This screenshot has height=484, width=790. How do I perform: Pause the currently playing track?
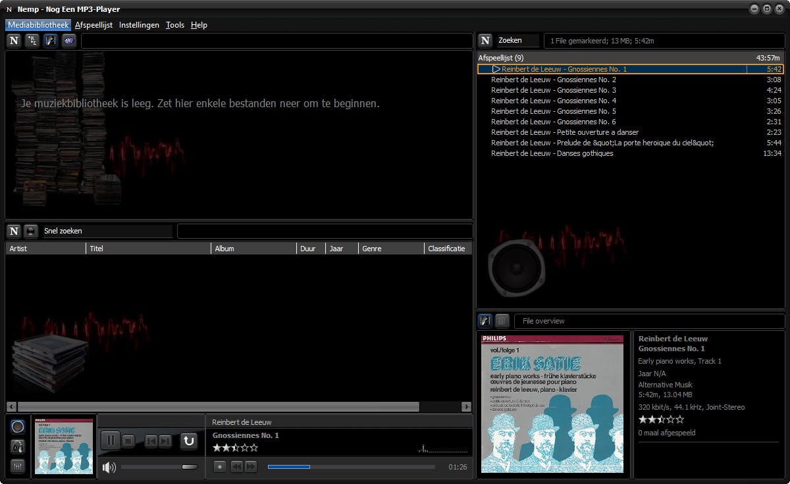coord(110,440)
